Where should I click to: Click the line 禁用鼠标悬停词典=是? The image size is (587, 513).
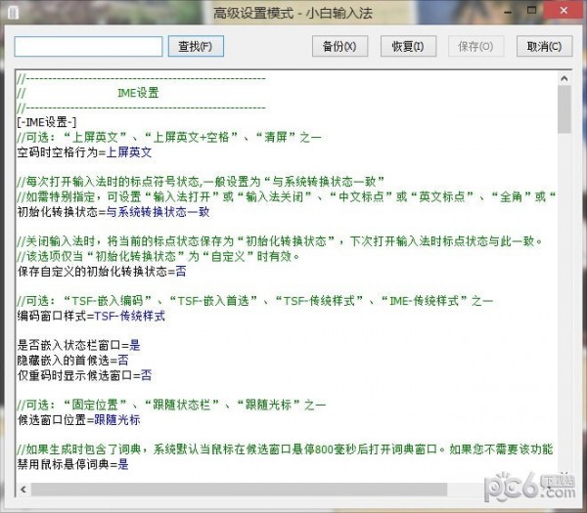coord(73,464)
